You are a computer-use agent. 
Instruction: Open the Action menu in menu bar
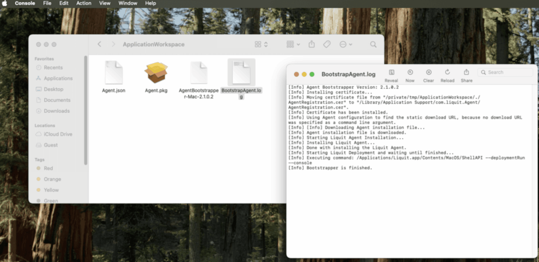pyautogui.click(x=84, y=3)
